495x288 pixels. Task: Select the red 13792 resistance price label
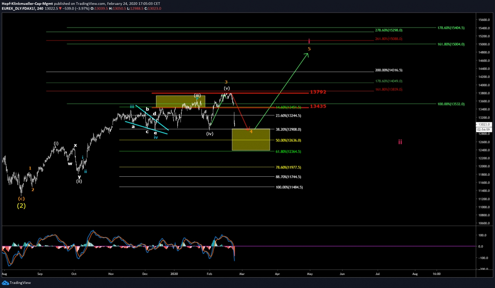pyautogui.click(x=318, y=92)
